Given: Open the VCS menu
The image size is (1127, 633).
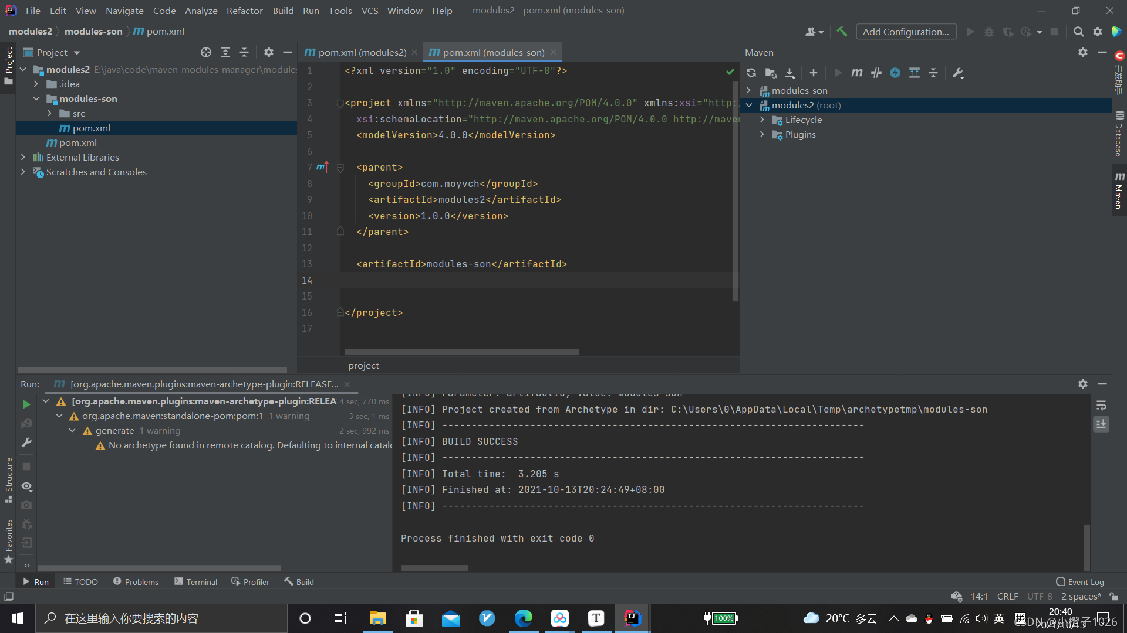Looking at the screenshot, I should (x=370, y=11).
